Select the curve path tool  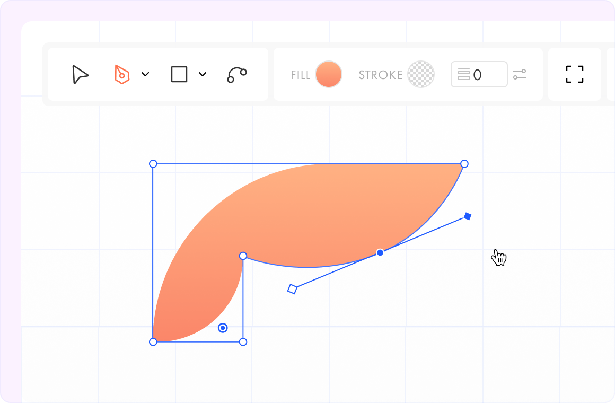(x=237, y=75)
